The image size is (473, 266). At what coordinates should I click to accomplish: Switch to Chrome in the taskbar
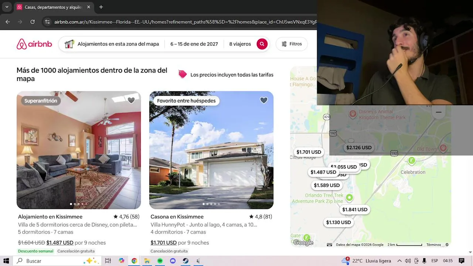(134, 261)
